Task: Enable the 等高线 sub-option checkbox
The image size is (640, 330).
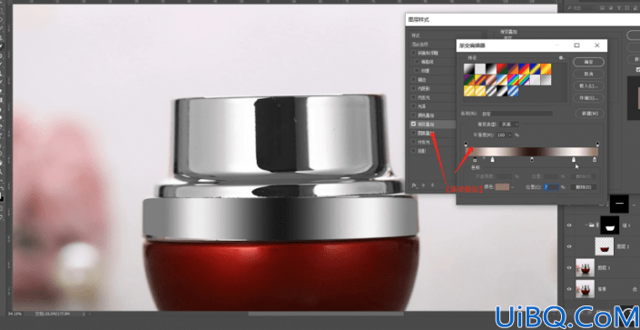Action: tap(417, 62)
